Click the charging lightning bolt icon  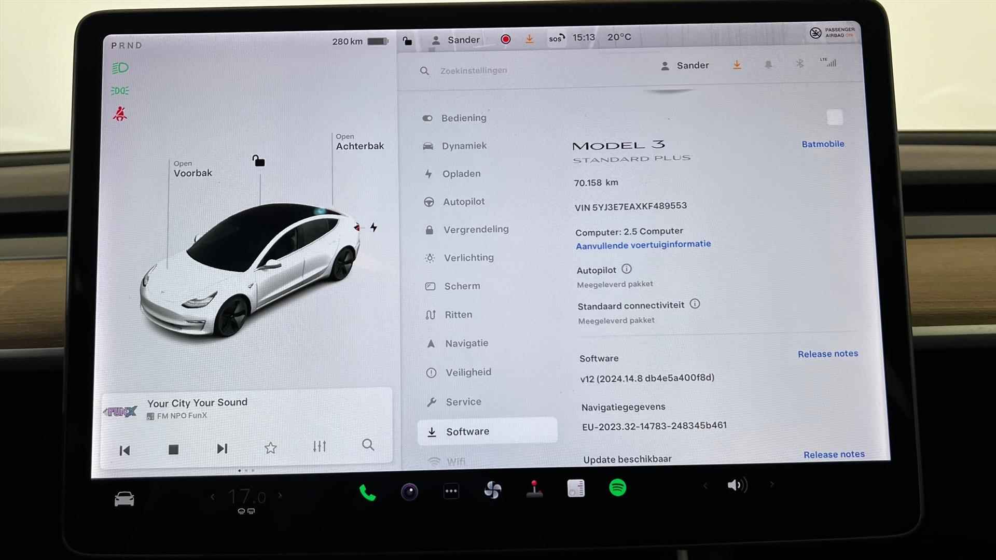click(373, 227)
